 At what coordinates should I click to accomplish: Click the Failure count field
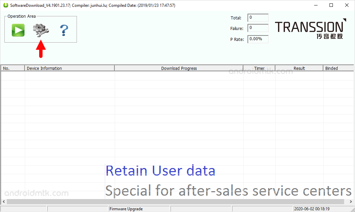click(x=258, y=28)
